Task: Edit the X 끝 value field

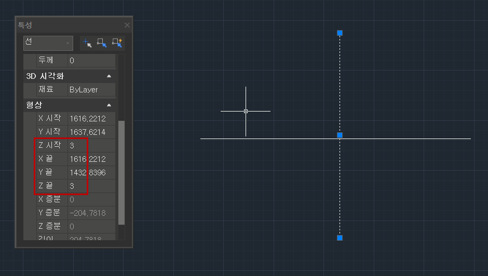Action: 91,159
